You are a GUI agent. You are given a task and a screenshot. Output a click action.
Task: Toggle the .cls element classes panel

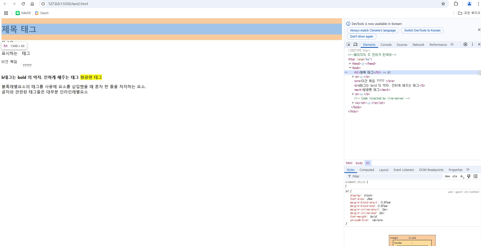click(x=455, y=177)
